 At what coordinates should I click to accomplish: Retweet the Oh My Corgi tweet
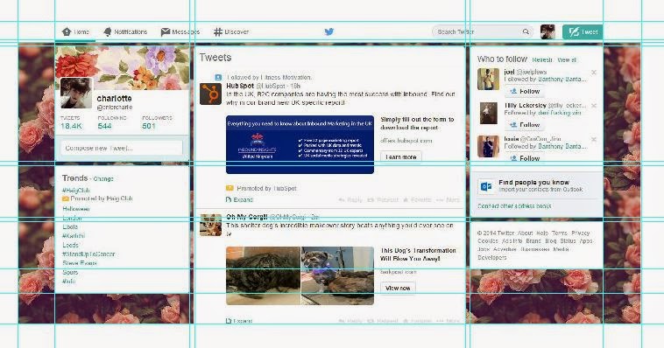383,321
